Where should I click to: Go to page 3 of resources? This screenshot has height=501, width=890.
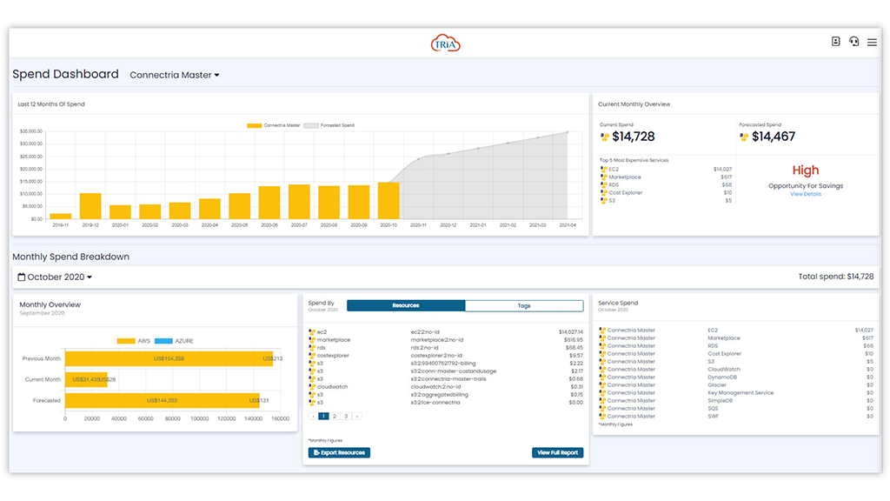[346, 417]
